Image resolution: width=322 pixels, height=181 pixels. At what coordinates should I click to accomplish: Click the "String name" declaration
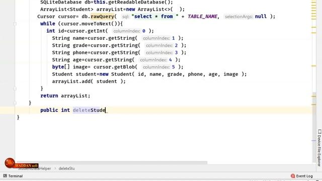tap(68, 38)
